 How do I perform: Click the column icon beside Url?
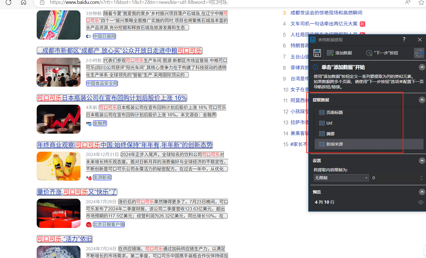click(x=322, y=123)
